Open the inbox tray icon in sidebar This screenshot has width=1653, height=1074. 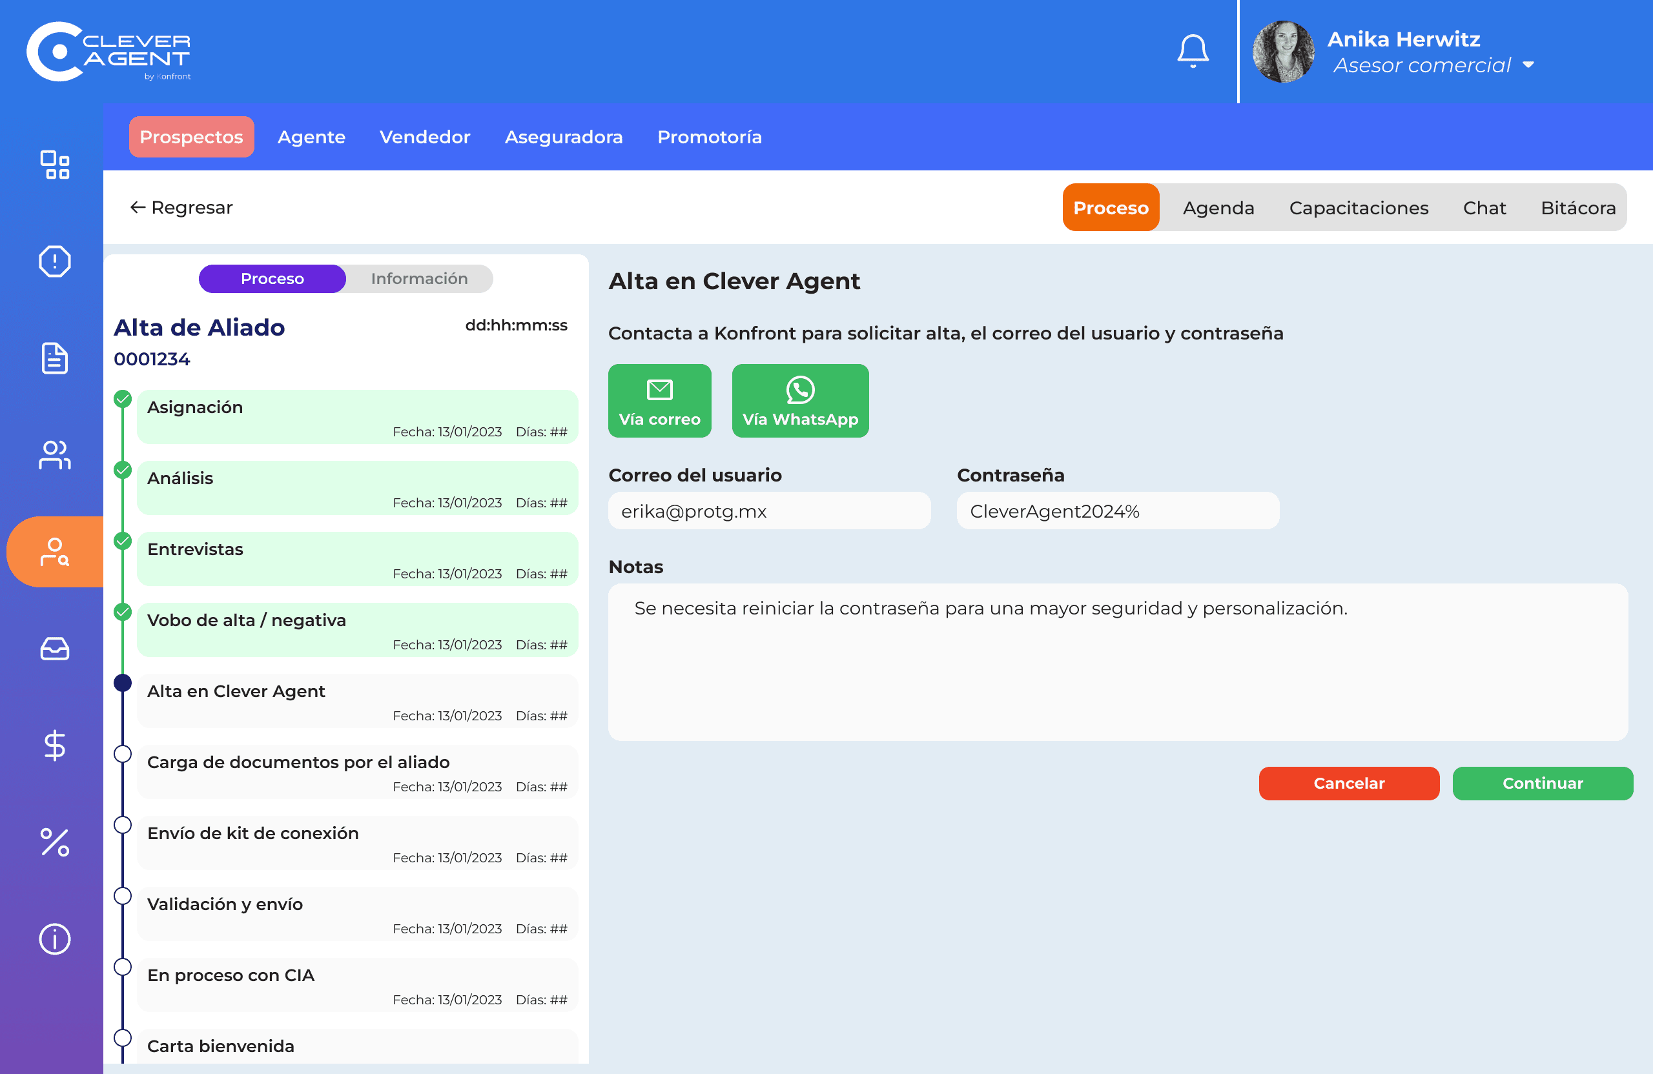point(55,649)
